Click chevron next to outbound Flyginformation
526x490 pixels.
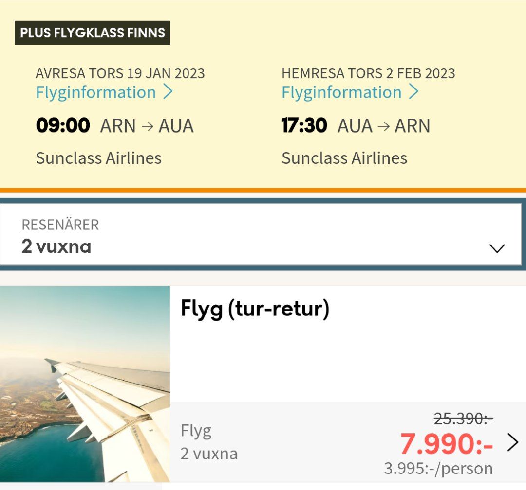168,92
